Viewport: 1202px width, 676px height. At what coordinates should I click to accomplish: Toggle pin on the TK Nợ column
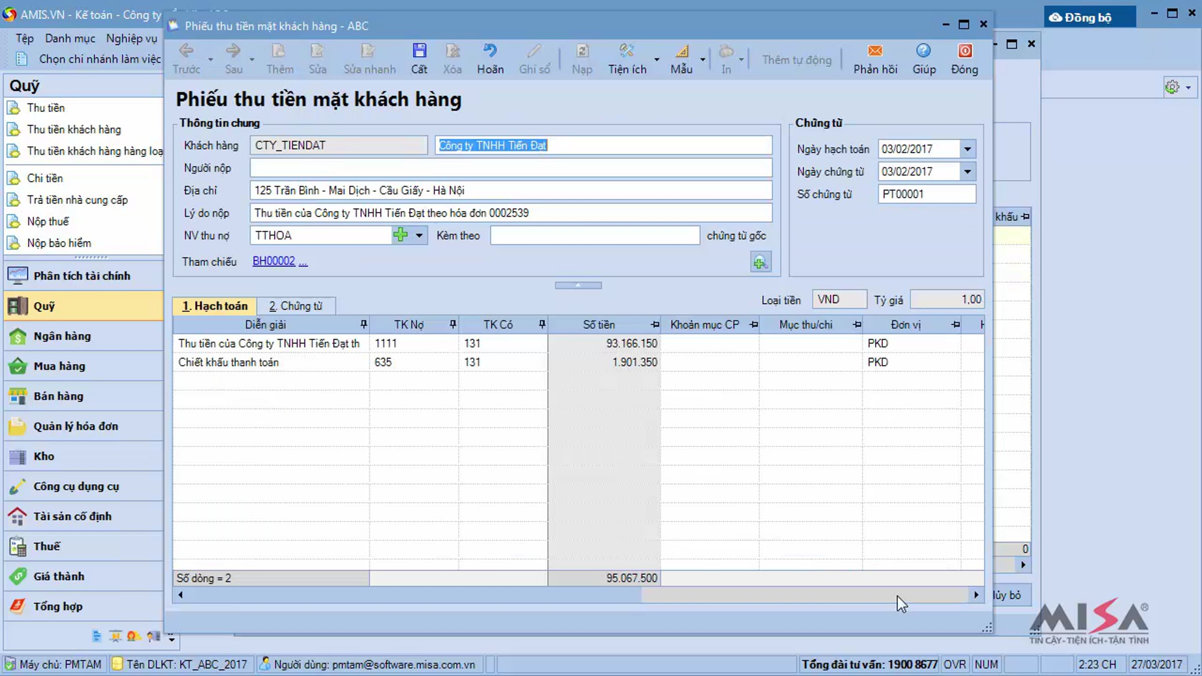(453, 324)
